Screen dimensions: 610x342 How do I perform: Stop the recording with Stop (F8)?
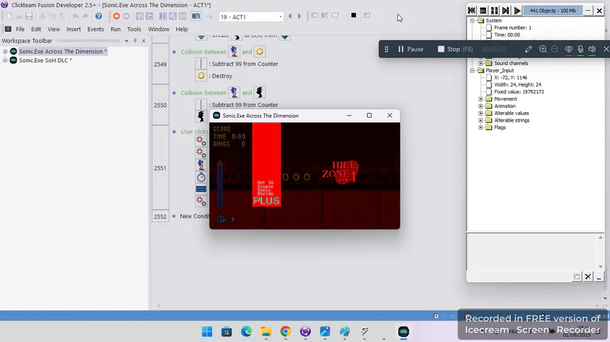pos(455,49)
